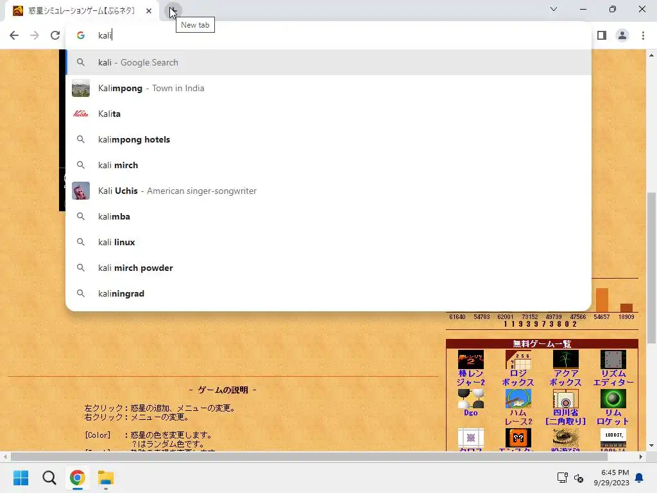This screenshot has height=493, width=657.
Task: Click the back navigation arrow
Action: [14, 35]
